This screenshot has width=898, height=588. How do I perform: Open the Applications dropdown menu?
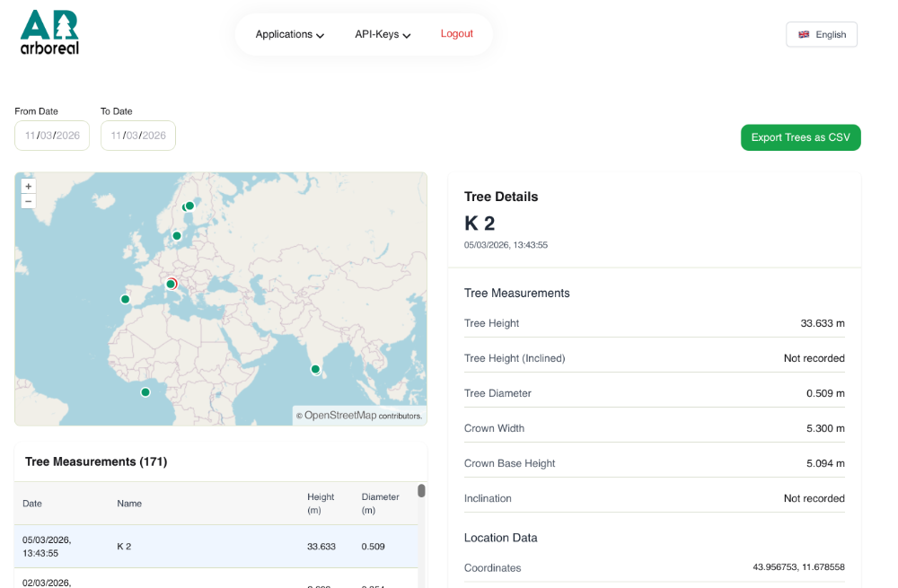(x=289, y=34)
